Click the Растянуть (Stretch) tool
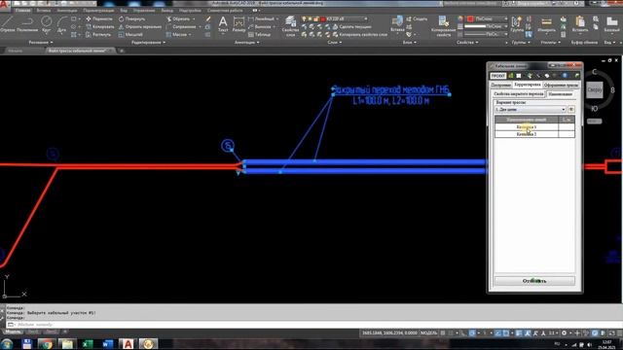623x350 pixels. [x=98, y=35]
